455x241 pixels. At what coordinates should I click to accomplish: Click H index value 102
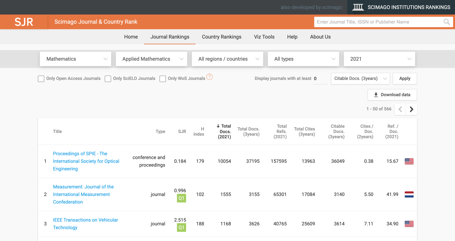click(x=200, y=194)
